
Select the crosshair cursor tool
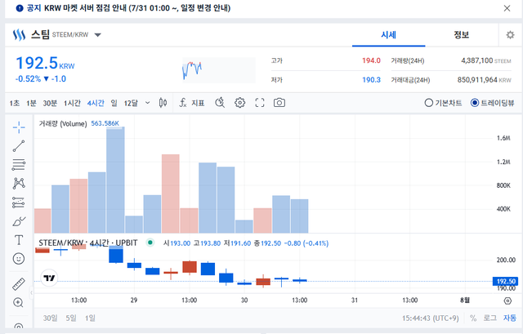coord(19,127)
